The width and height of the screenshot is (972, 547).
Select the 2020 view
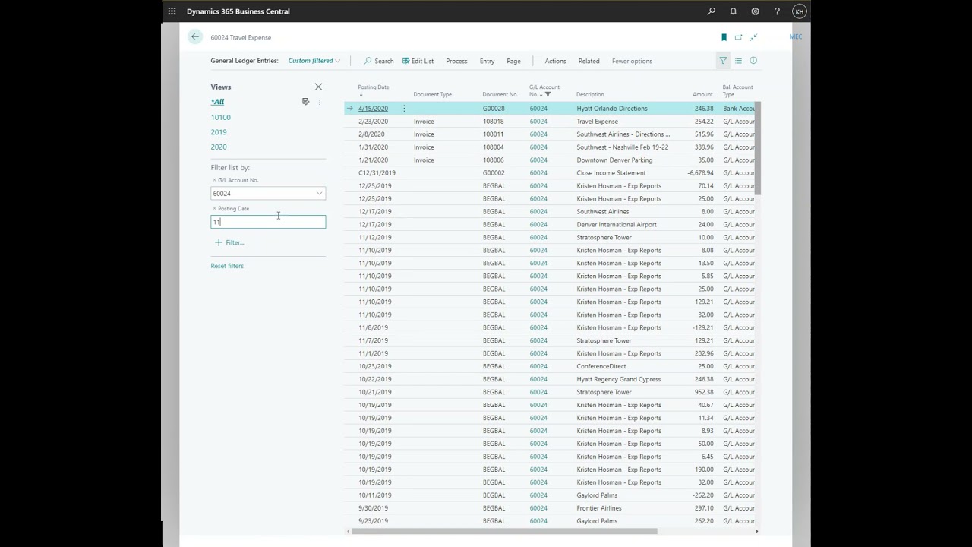click(x=219, y=147)
